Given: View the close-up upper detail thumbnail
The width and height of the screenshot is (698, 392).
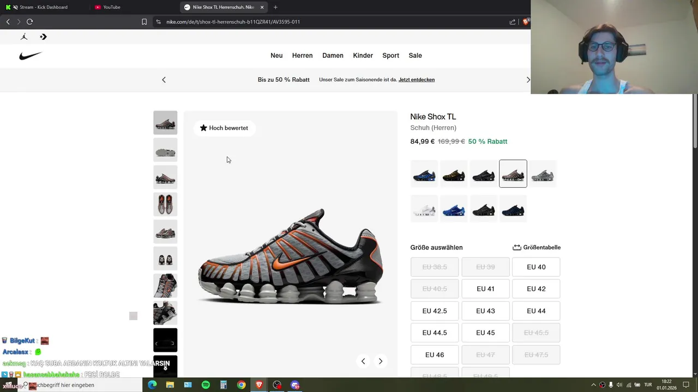Looking at the screenshot, I should tap(165, 286).
